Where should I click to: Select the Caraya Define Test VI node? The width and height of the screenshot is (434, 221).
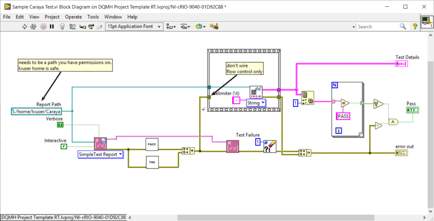[100, 144]
